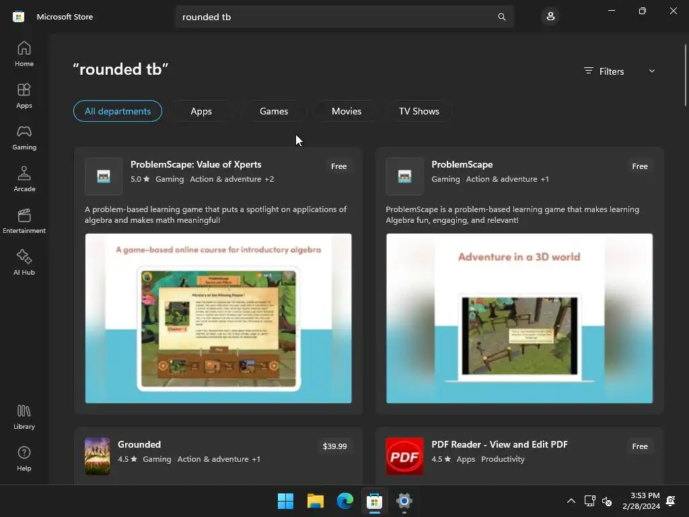Click the PDF Reader app icon
The height and width of the screenshot is (517, 689).
point(404,456)
